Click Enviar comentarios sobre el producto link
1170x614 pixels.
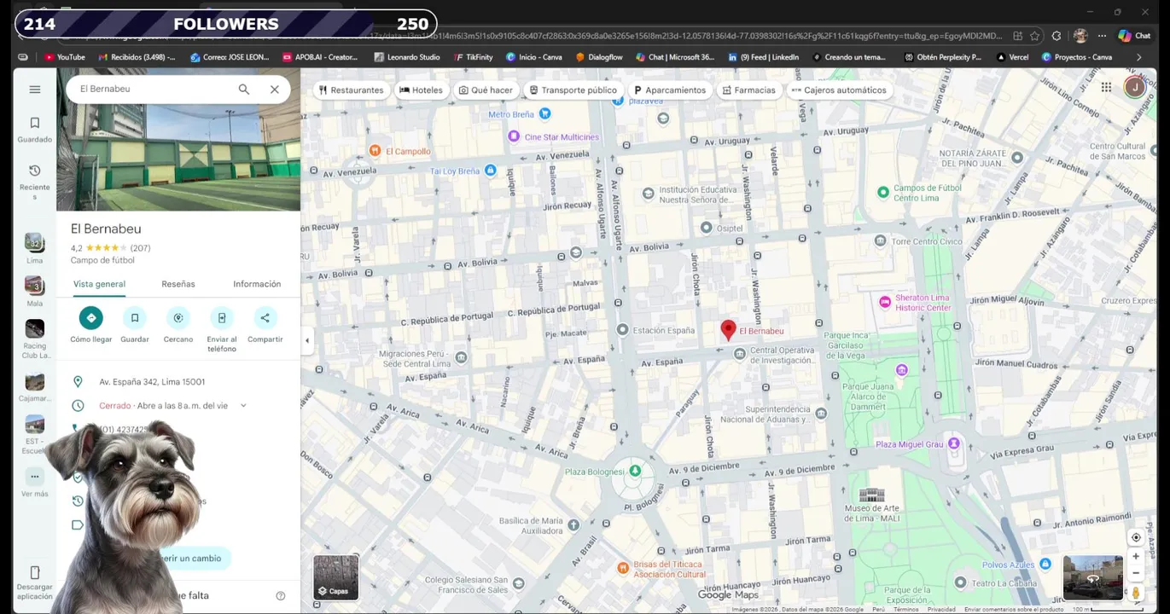(x=1014, y=610)
